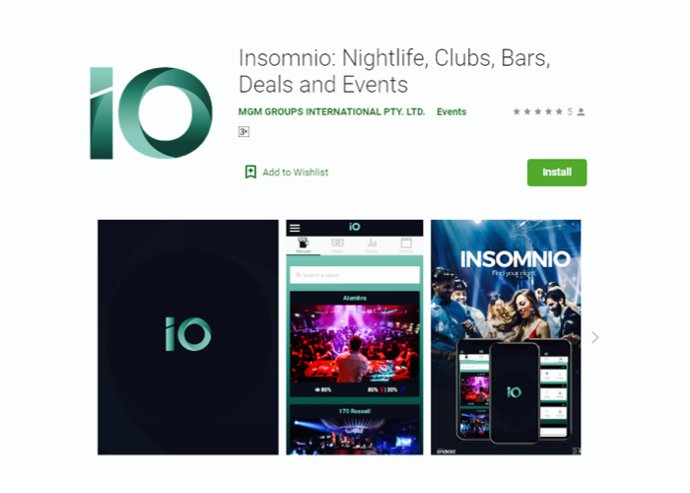Click the Add to Wishlist text
This screenshot has width=690, height=493.
point(296,173)
